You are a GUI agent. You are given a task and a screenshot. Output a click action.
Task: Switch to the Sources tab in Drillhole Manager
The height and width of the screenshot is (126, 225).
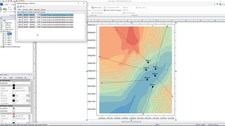click(x=43, y=9)
